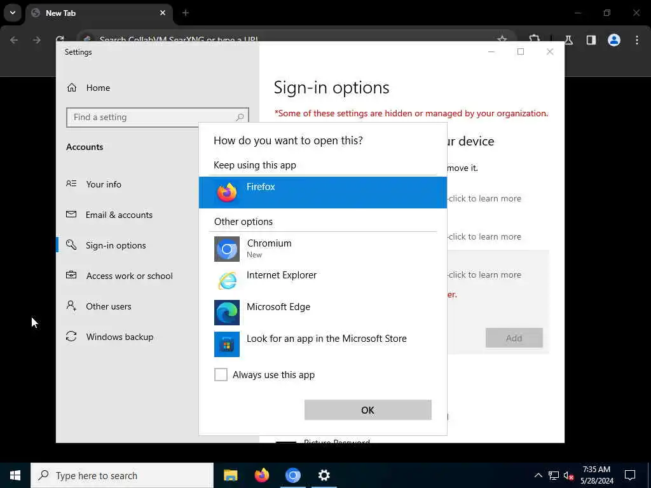
Task: Click the Sign-in options key icon
Action: click(x=71, y=245)
